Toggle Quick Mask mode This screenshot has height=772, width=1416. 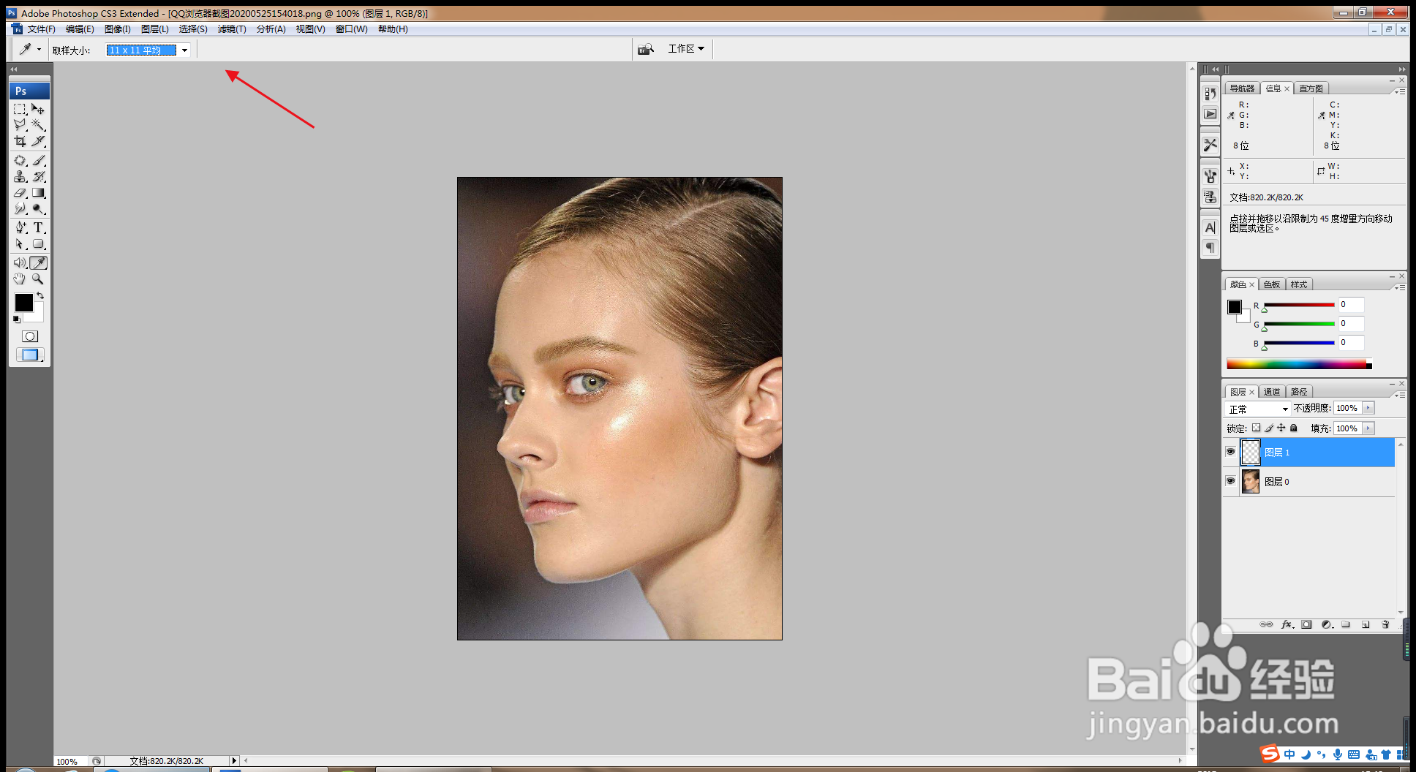click(30, 336)
